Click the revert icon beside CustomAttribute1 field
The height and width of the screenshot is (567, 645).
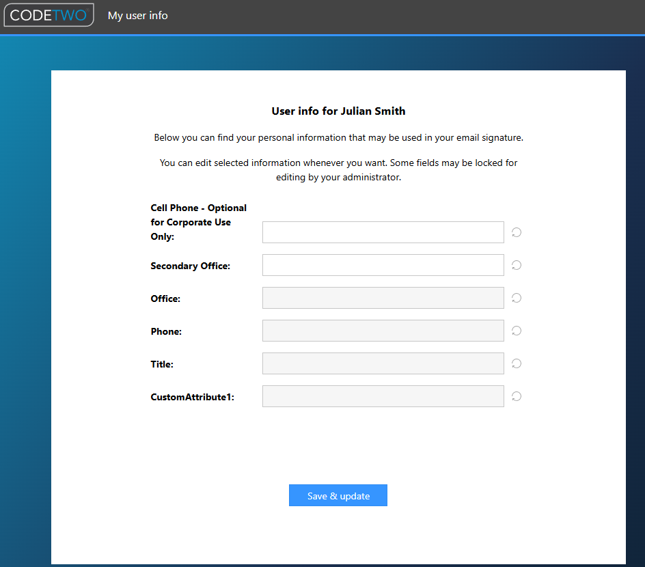tap(517, 396)
